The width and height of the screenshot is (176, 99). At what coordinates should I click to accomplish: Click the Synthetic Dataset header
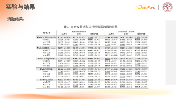79,32
